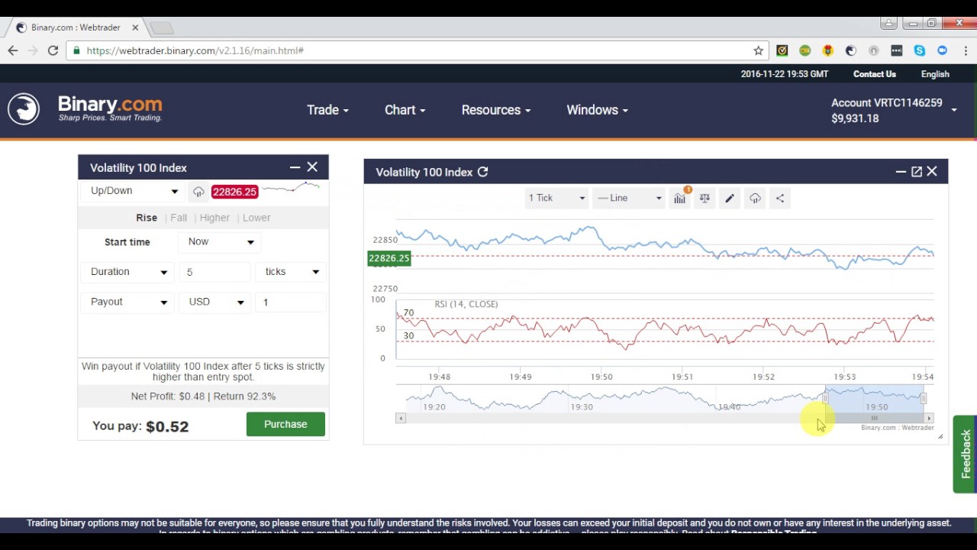Open the Windows menu
This screenshot has height=550, width=977.
click(x=597, y=110)
